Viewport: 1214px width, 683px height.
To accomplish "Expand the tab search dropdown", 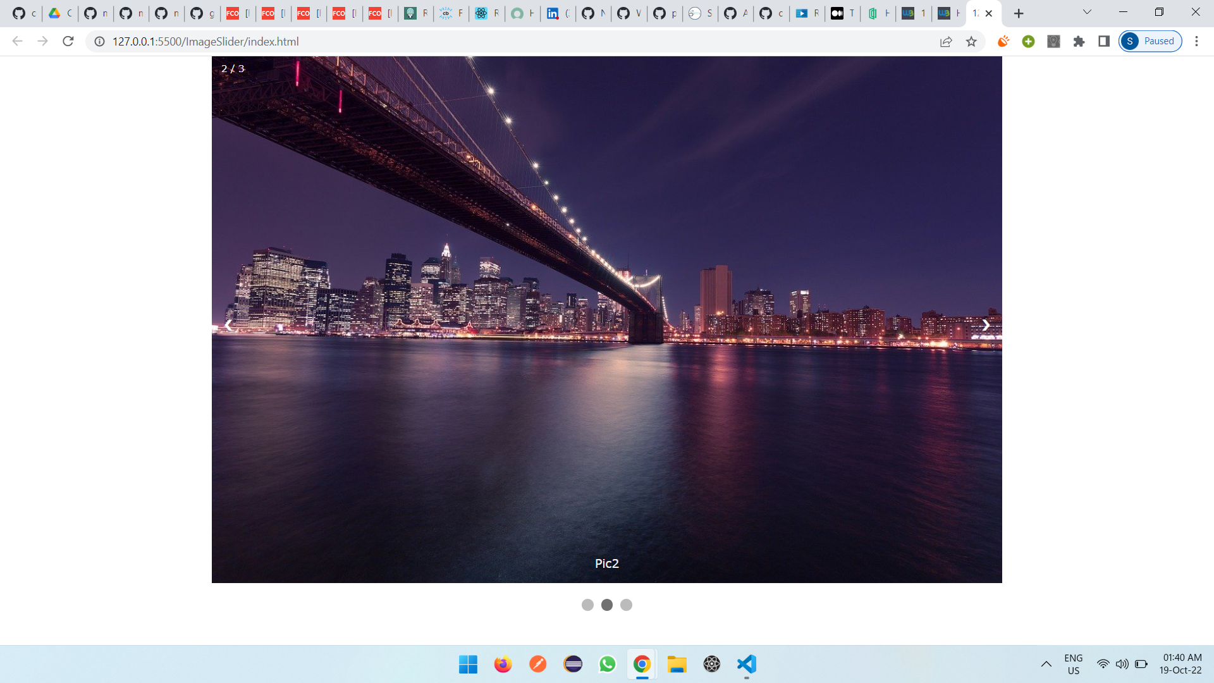I will coord(1087,13).
